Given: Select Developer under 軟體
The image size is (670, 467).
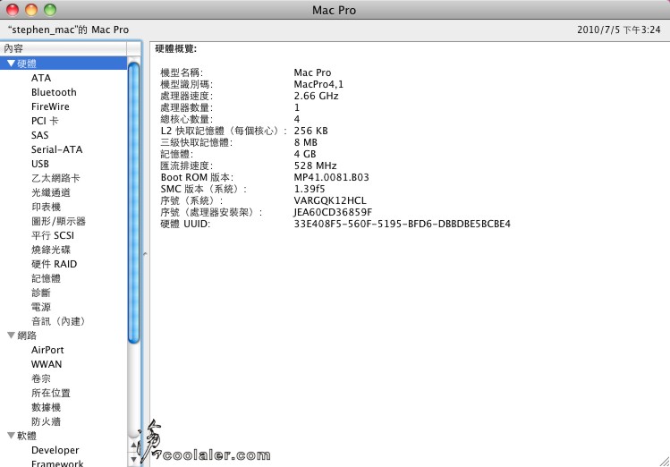Looking at the screenshot, I should coord(55,450).
